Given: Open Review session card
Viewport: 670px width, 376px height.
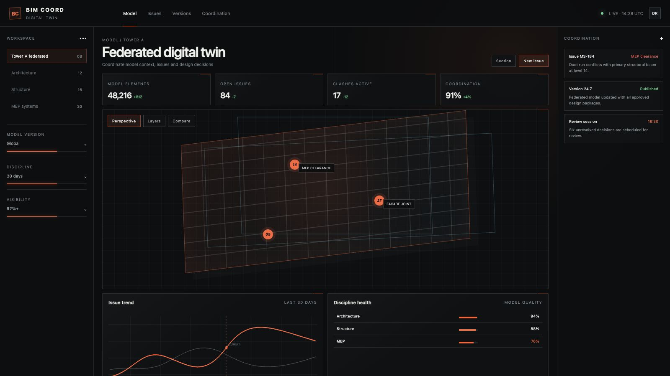Looking at the screenshot, I should (x=613, y=129).
